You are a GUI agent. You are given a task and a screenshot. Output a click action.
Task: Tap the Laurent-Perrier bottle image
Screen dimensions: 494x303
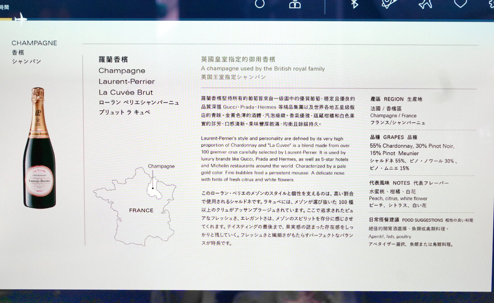(x=39, y=148)
